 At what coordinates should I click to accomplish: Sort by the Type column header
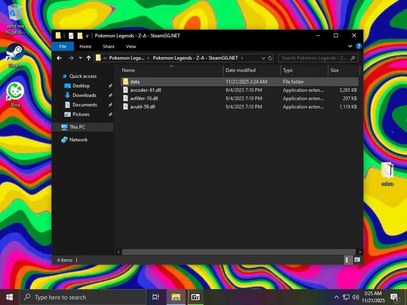click(x=304, y=70)
